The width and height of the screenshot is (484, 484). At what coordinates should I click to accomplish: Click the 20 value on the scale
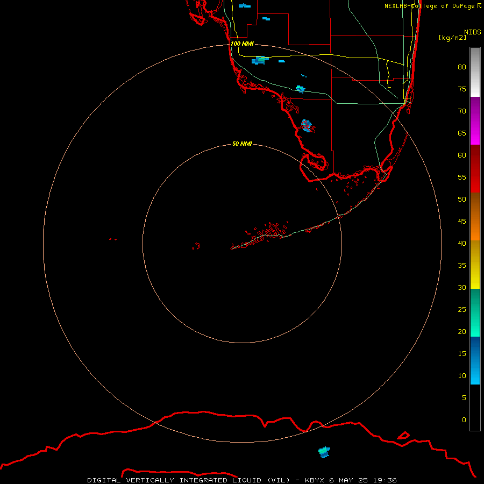[x=462, y=331]
